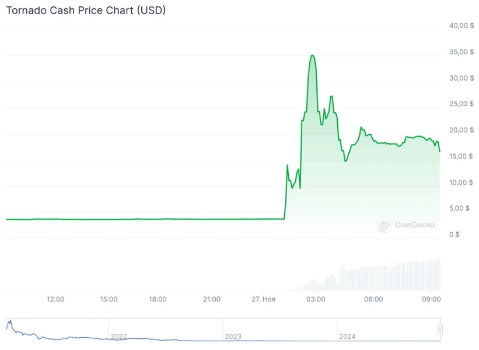Image resolution: width=479 pixels, height=350 pixels.
Task: Click the 35,00 $ price peak on chart
Action: (x=313, y=55)
